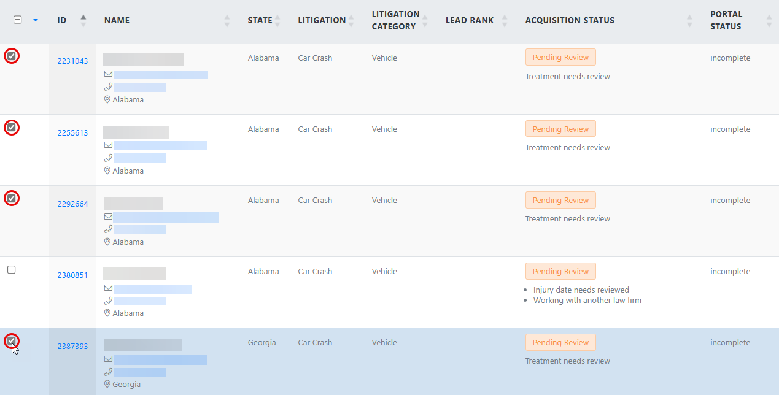This screenshot has width=779, height=395.
Task: Sort by the ID column arrows
Action: click(83, 20)
